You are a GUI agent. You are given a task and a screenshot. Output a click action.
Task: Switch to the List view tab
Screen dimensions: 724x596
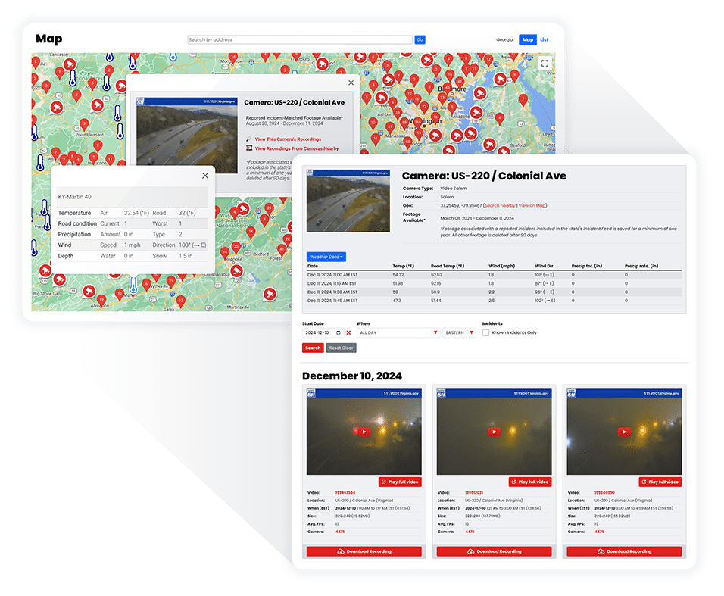(544, 39)
